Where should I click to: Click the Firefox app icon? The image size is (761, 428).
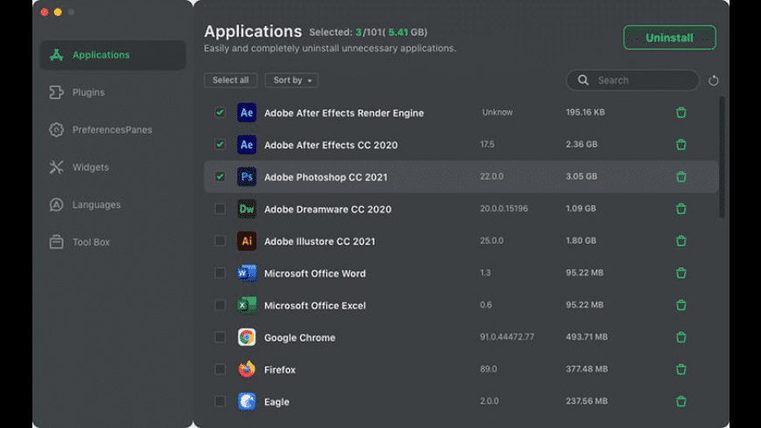coord(247,369)
